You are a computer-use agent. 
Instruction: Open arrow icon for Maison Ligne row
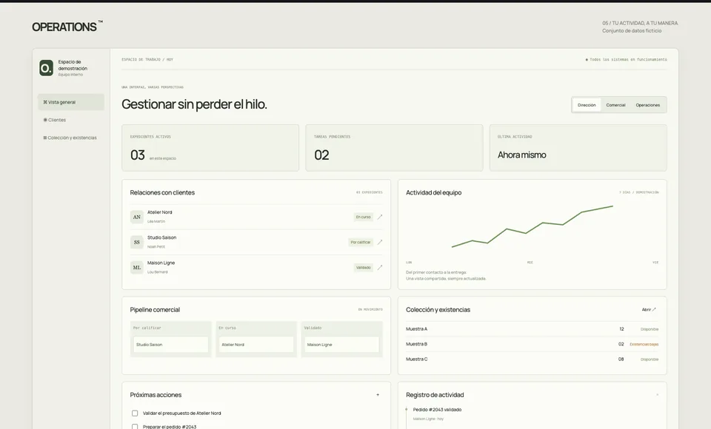coord(380,268)
